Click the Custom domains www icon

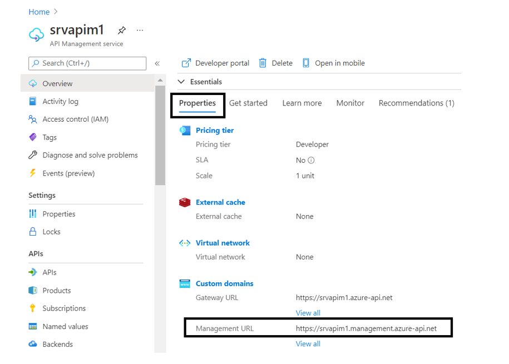[185, 283]
